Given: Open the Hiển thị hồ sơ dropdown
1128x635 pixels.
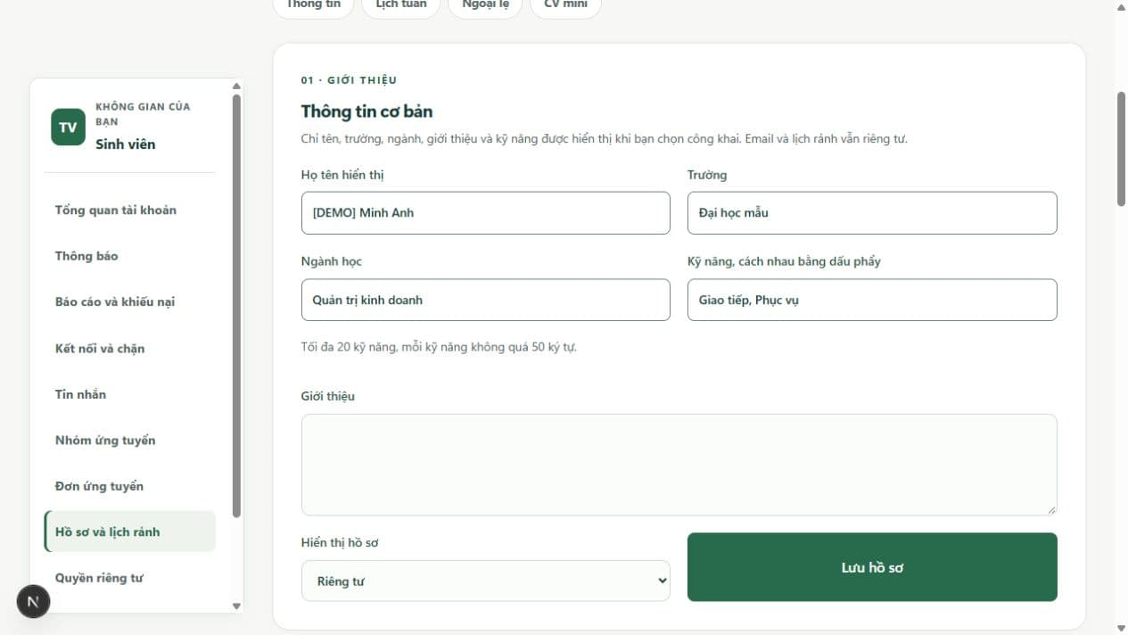Looking at the screenshot, I should [x=486, y=581].
